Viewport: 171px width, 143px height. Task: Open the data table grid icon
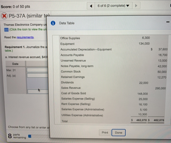click(x=6, y=30)
